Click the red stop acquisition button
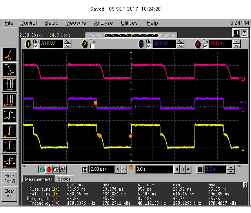Viewport: 251px width, 213px height. pos(49,170)
